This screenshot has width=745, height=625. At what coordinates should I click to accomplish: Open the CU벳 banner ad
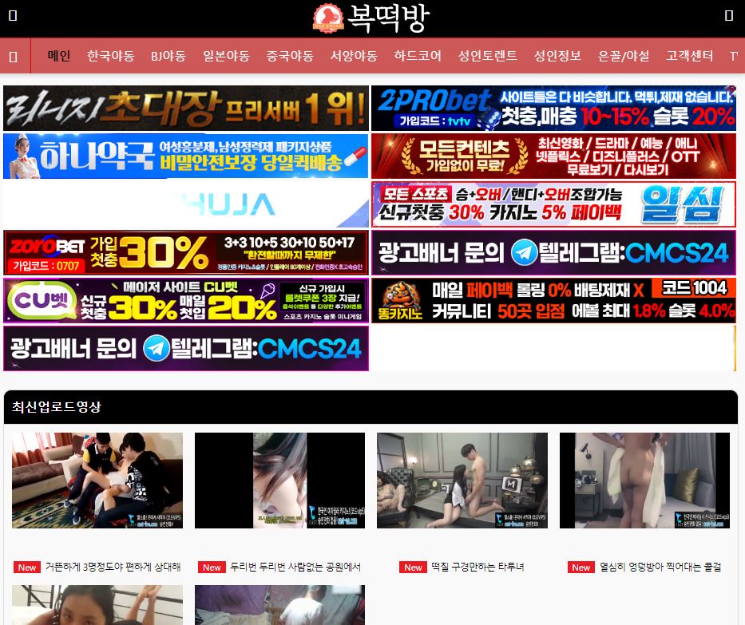pos(186,301)
